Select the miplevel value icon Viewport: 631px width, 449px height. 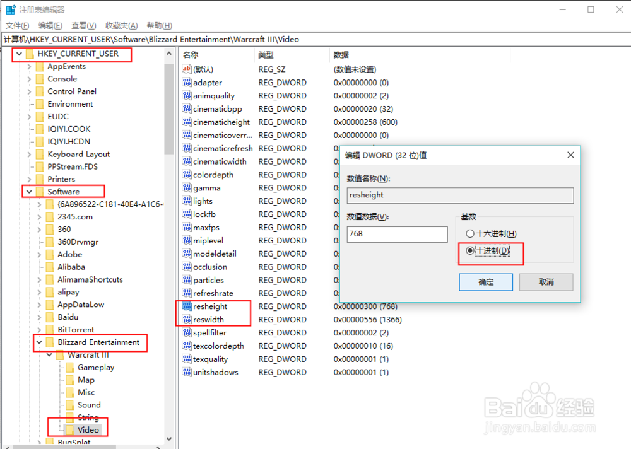(x=187, y=241)
